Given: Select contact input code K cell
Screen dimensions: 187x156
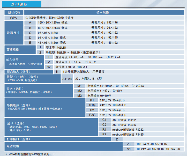Looking at the screenshot, I should [x=57, y=72].
